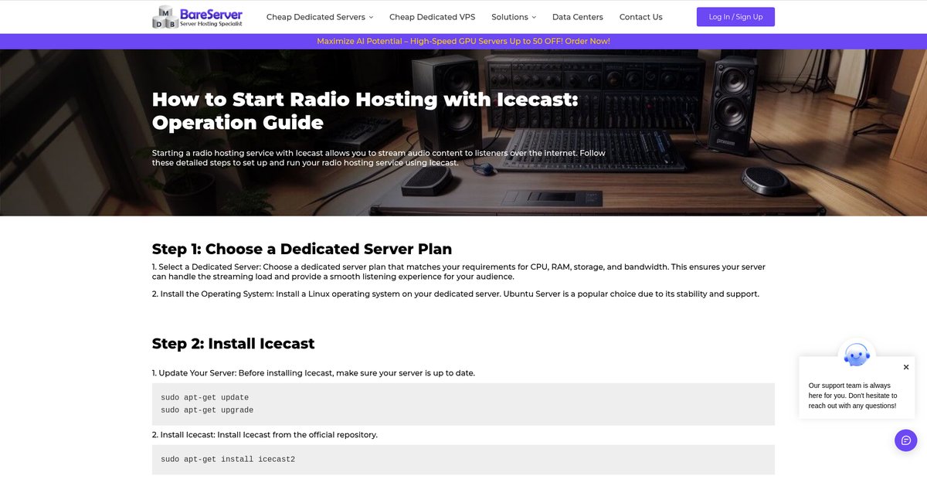Click the support robot avatar
The height and width of the screenshot is (479, 927).
coord(857,355)
